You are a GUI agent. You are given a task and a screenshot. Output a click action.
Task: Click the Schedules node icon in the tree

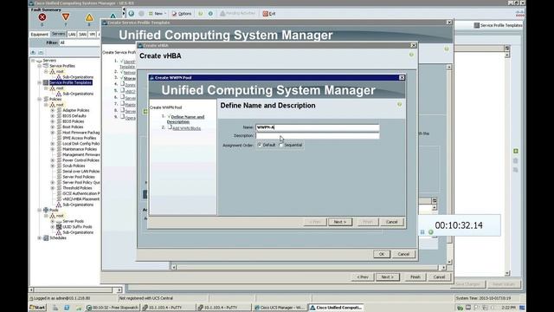point(46,238)
